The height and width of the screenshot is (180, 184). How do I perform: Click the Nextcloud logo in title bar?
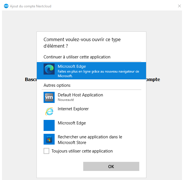click(6, 6)
